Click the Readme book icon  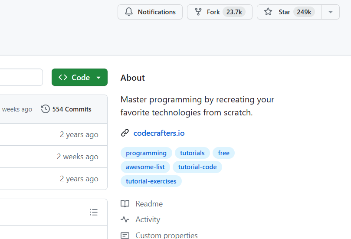(125, 204)
